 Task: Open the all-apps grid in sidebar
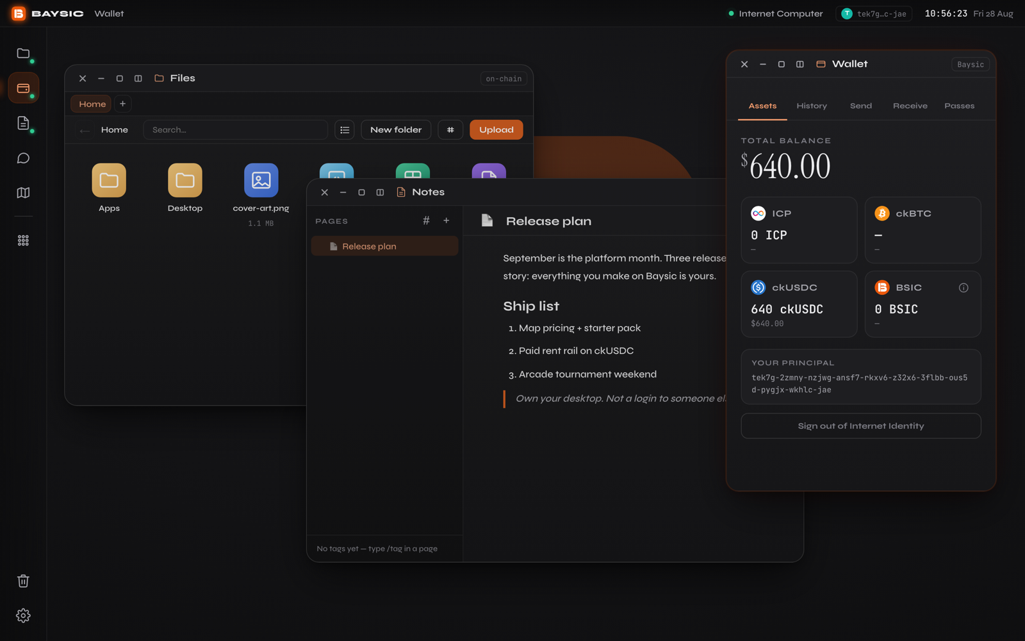[23, 240]
